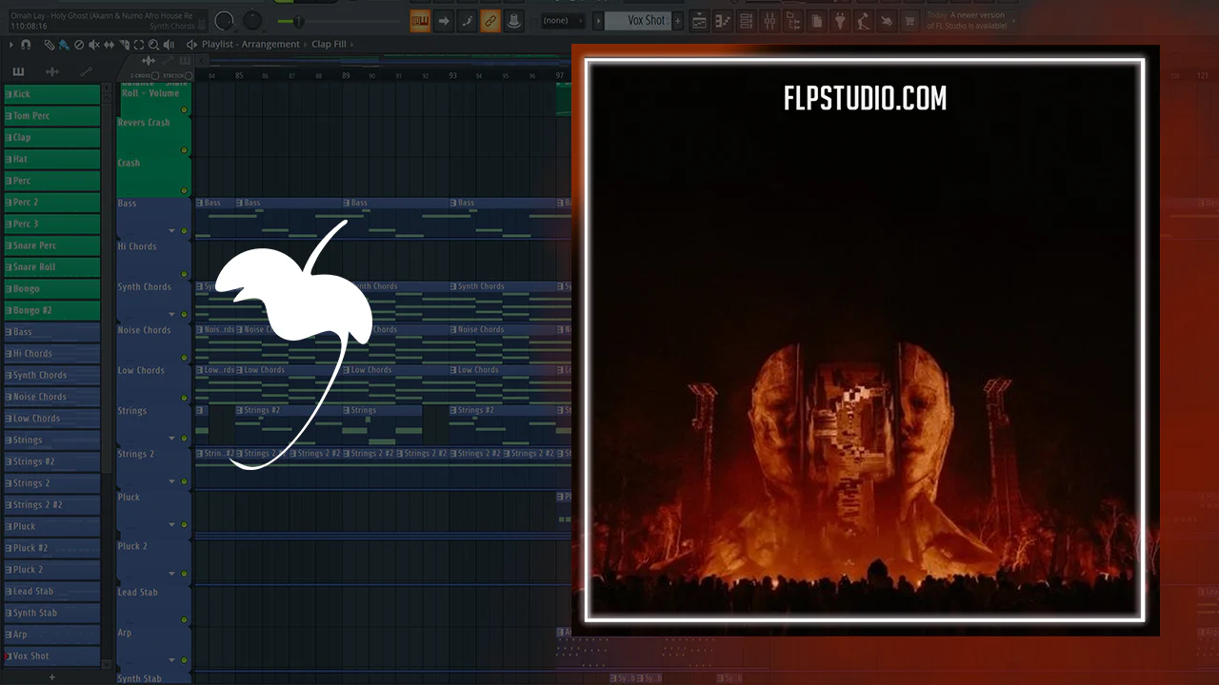The height and width of the screenshot is (685, 1219).
Task: Show audio clips in picker panel
Action: point(52,72)
